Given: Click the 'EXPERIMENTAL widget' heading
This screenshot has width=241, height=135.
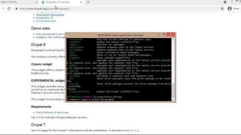Looking at the screenshot, I should click(48, 81).
